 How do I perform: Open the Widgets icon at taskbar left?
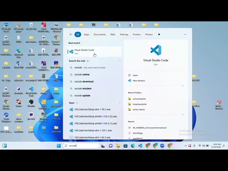click(5, 146)
